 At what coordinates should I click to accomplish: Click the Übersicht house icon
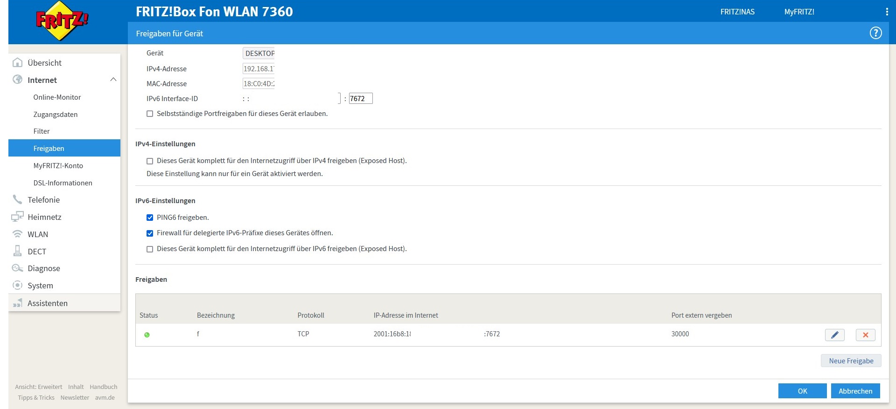point(18,62)
